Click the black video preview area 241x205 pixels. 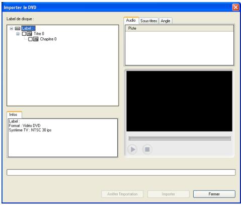tap(179, 101)
